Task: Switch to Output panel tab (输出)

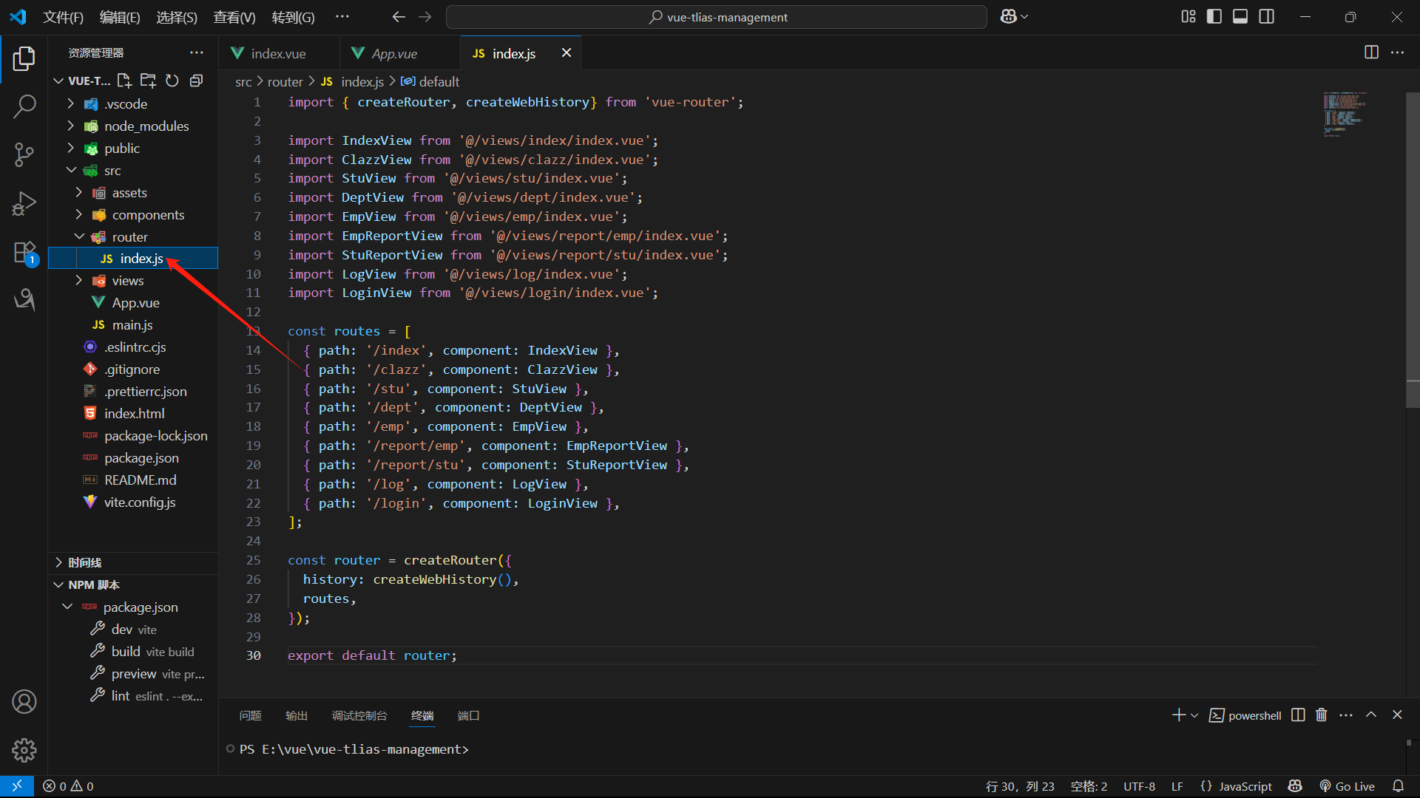Action: click(x=297, y=715)
